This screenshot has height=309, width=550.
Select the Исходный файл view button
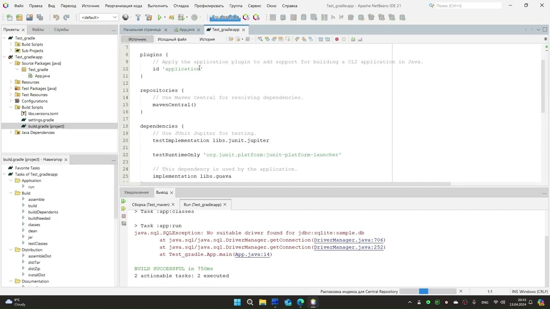[x=172, y=39]
